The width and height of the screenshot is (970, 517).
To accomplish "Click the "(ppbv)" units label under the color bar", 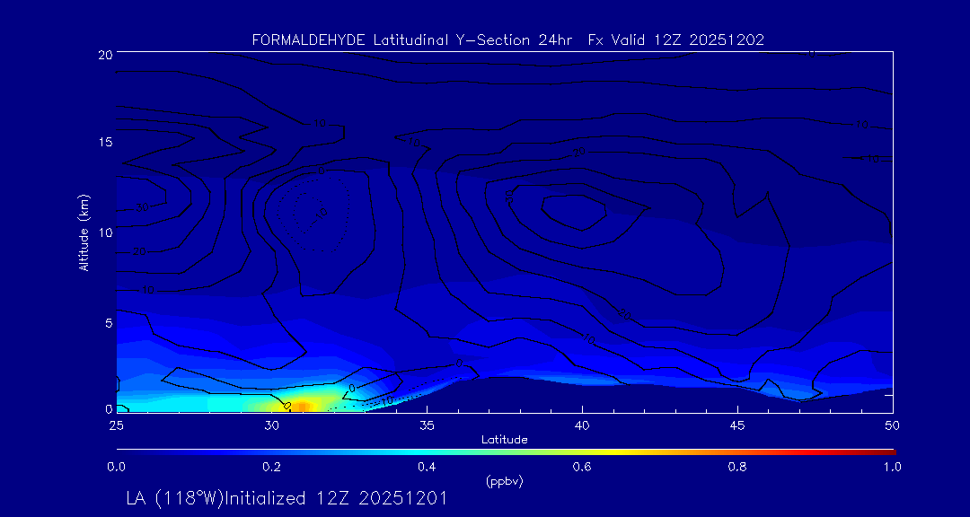I will [x=504, y=481].
